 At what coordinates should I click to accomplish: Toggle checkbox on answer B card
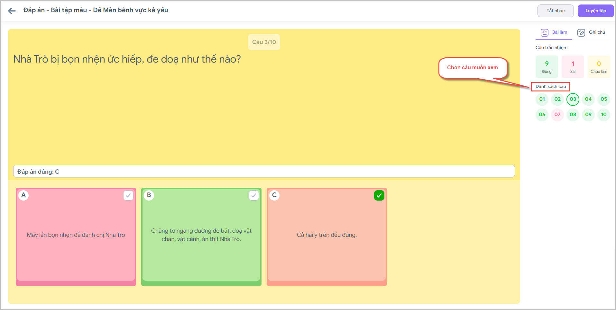click(x=254, y=195)
